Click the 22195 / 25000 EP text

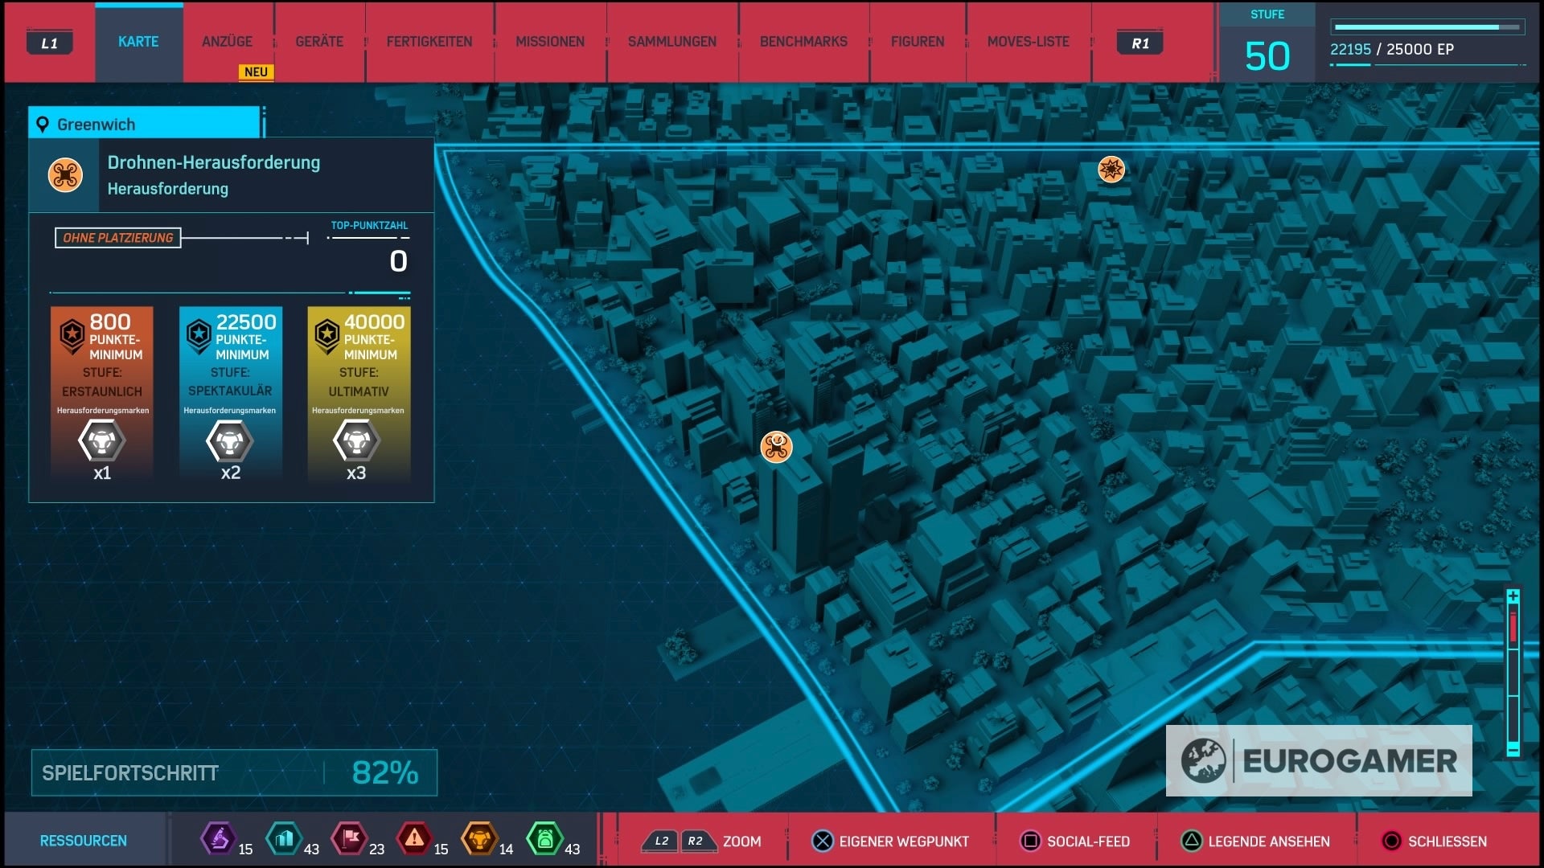click(1392, 49)
